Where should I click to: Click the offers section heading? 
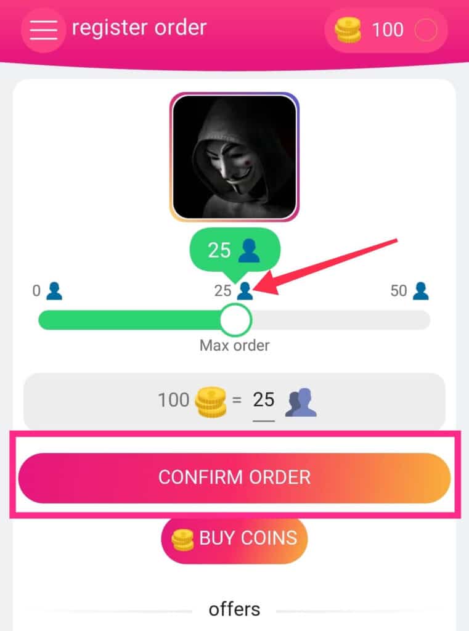(234, 609)
